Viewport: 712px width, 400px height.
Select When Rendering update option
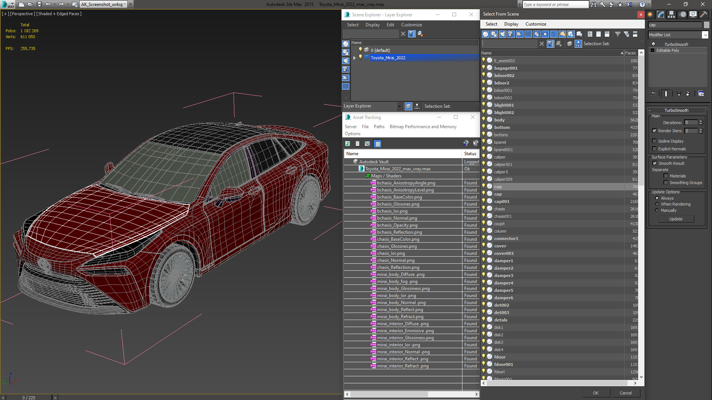pos(657,204)
